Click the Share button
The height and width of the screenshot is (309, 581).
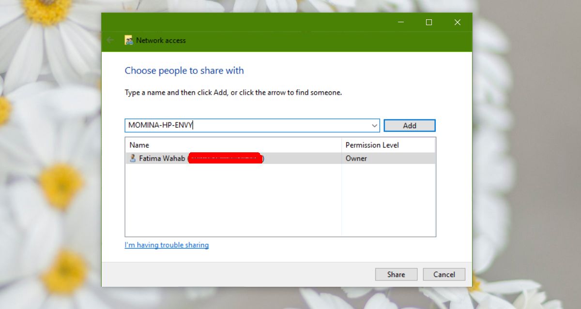pyautogui.click(x=396, y=274)
